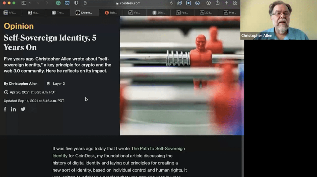The image size is (317, 177).
Task: Click the Share icon
Action: [x=217, y=3]
